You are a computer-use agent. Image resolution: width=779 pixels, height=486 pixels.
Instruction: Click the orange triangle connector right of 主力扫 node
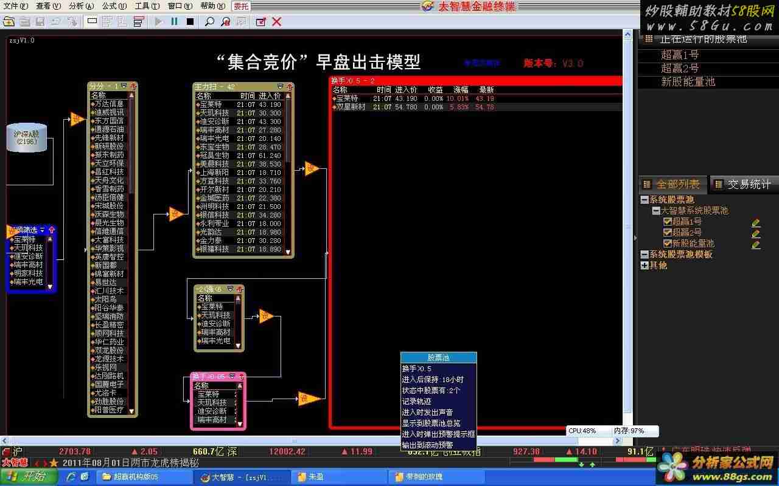point(312,168)
